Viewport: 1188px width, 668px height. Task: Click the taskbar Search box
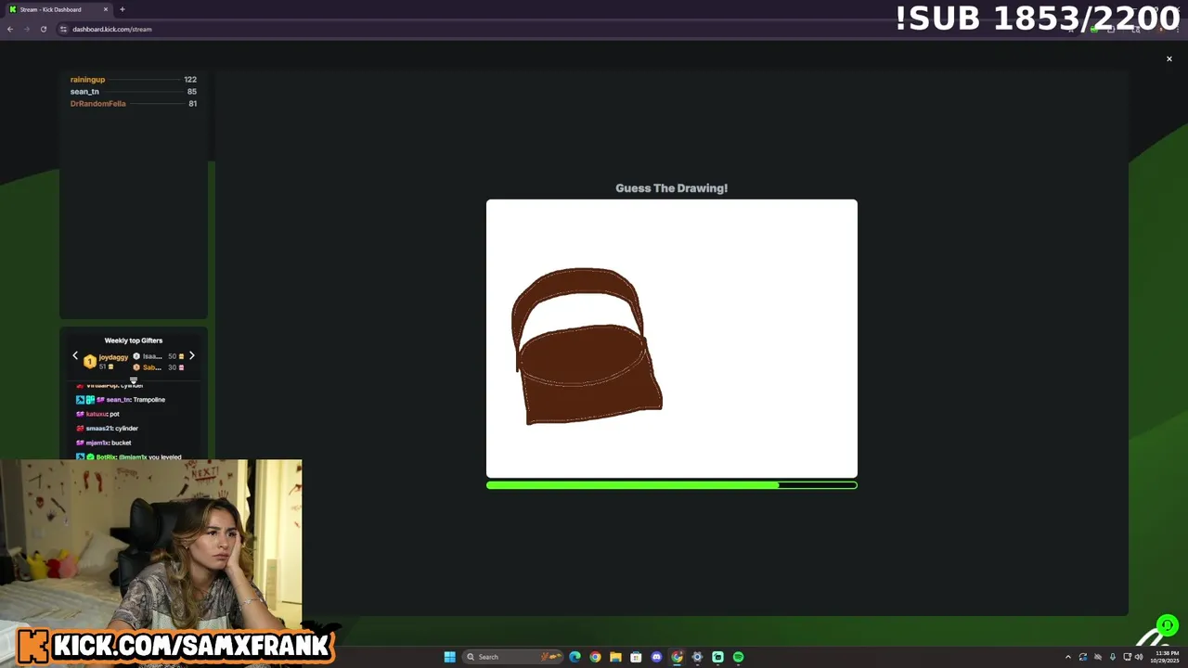click(514, 657)
